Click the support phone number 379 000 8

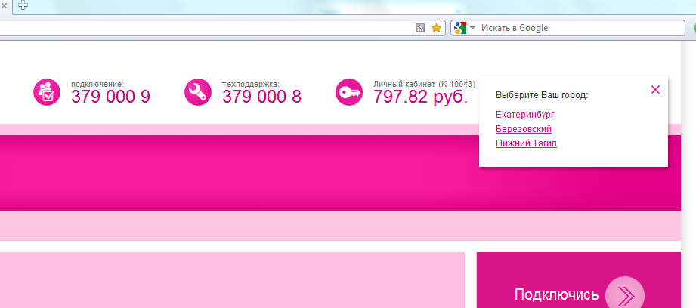pyautogui.click(x=261, y=97)
